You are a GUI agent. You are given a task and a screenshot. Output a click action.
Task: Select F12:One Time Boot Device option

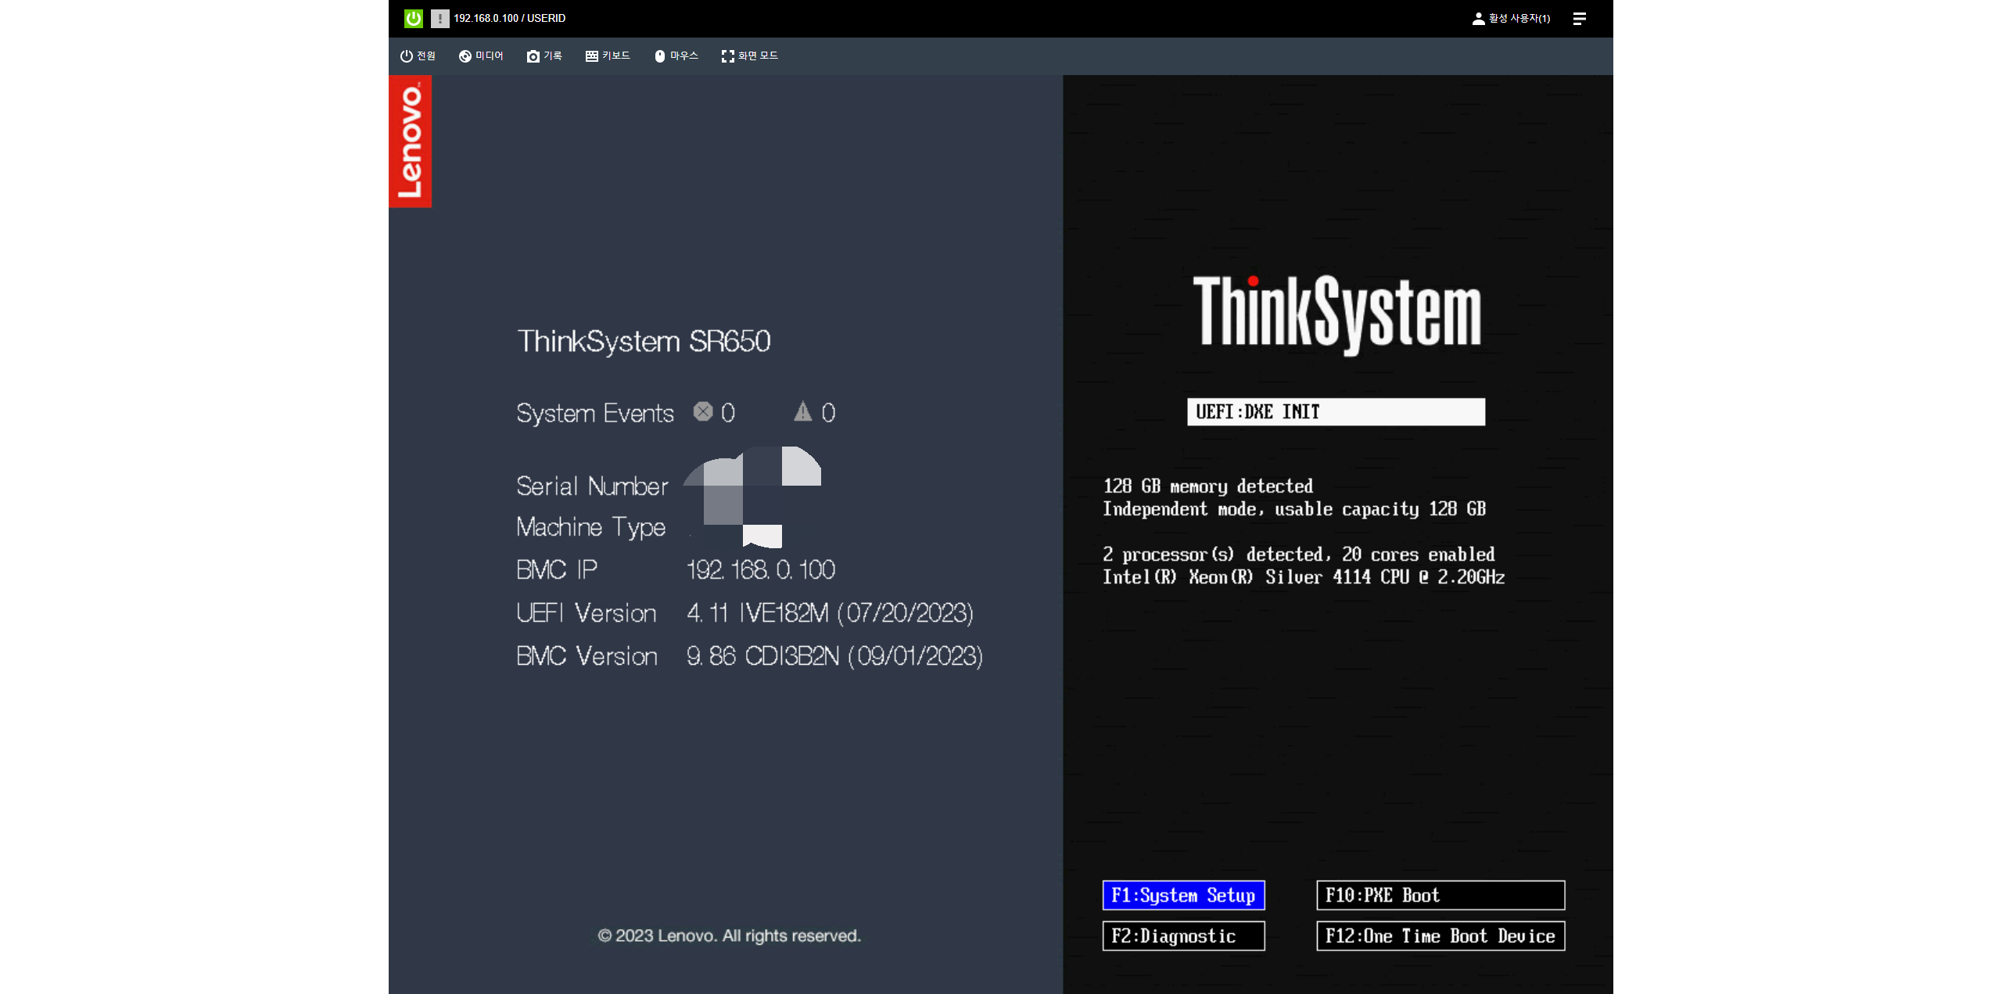pyautogui.click(x=1440, y=935)
